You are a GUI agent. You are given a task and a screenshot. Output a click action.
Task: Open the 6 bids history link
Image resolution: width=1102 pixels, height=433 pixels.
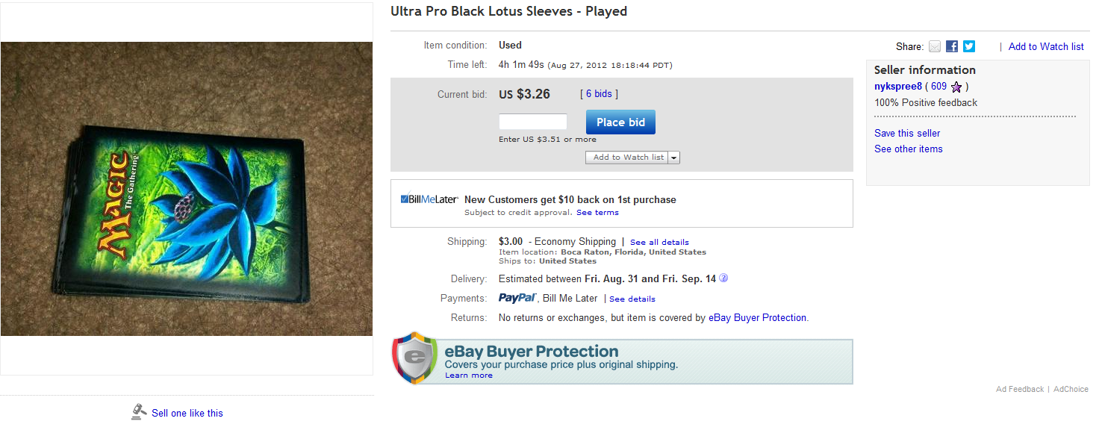(599, 94)
